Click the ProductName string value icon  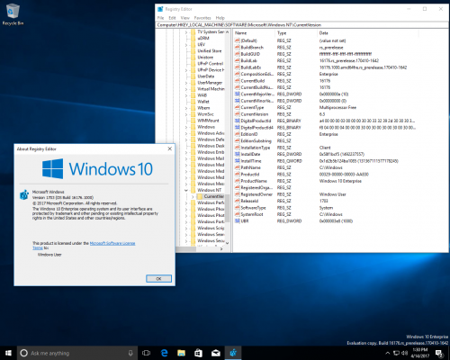238,181
